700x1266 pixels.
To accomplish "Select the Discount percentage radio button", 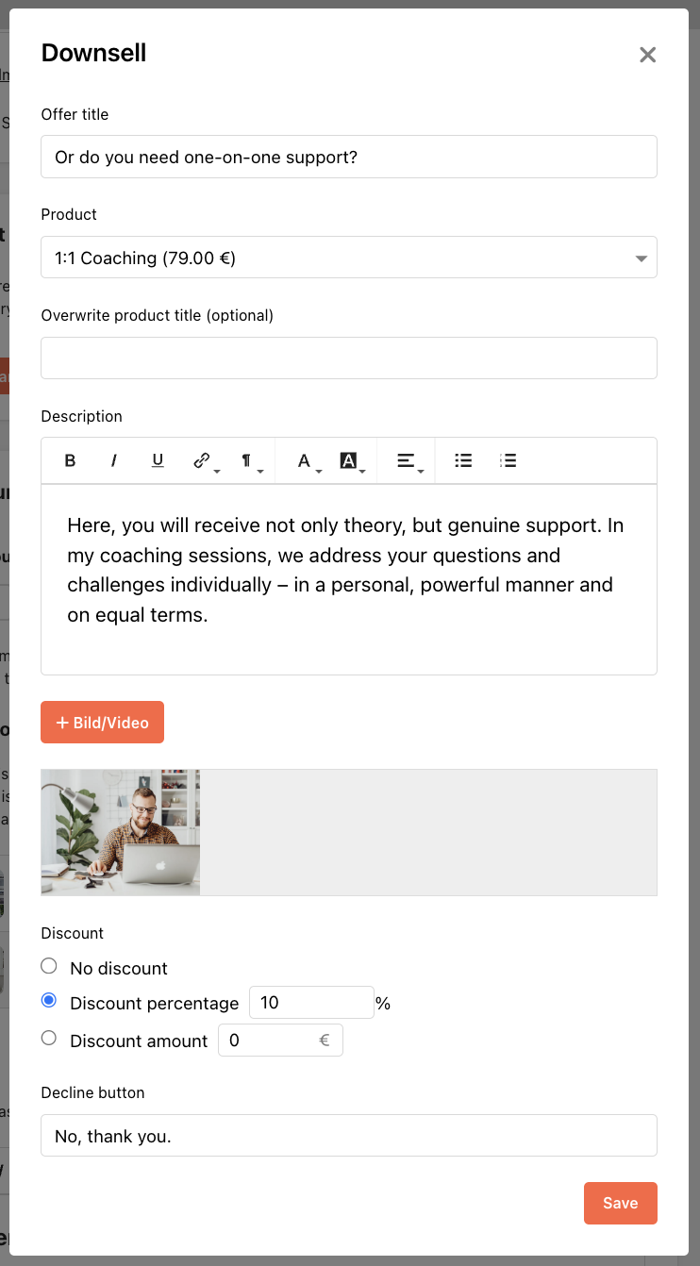I will 49,1001.
